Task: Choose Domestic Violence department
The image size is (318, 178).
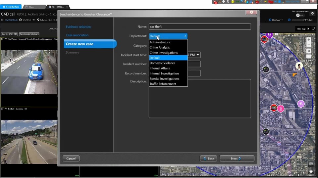Action: (168, 63)
